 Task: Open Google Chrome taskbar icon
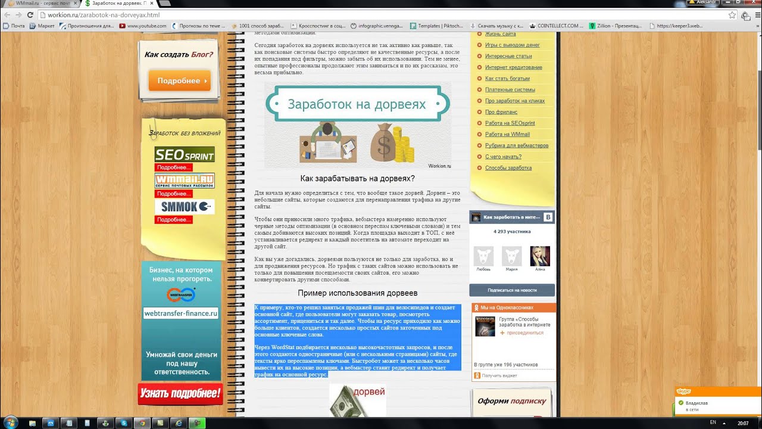tap(142, 423)
